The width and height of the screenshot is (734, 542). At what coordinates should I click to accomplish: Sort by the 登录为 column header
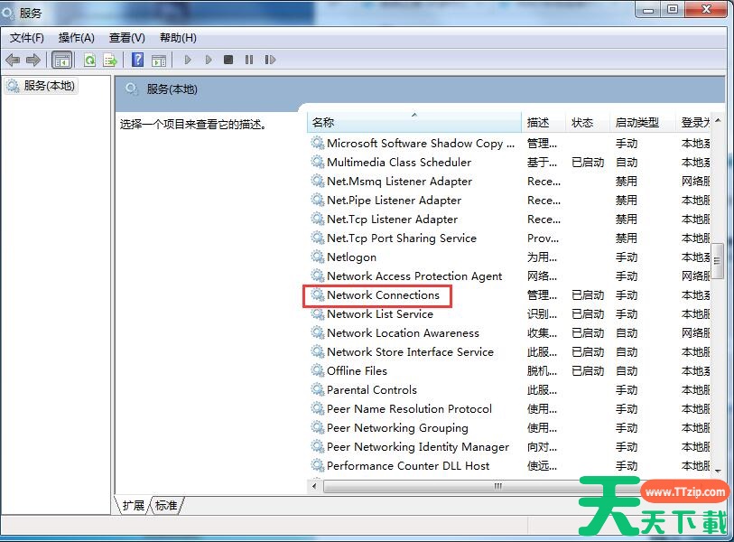693,122
